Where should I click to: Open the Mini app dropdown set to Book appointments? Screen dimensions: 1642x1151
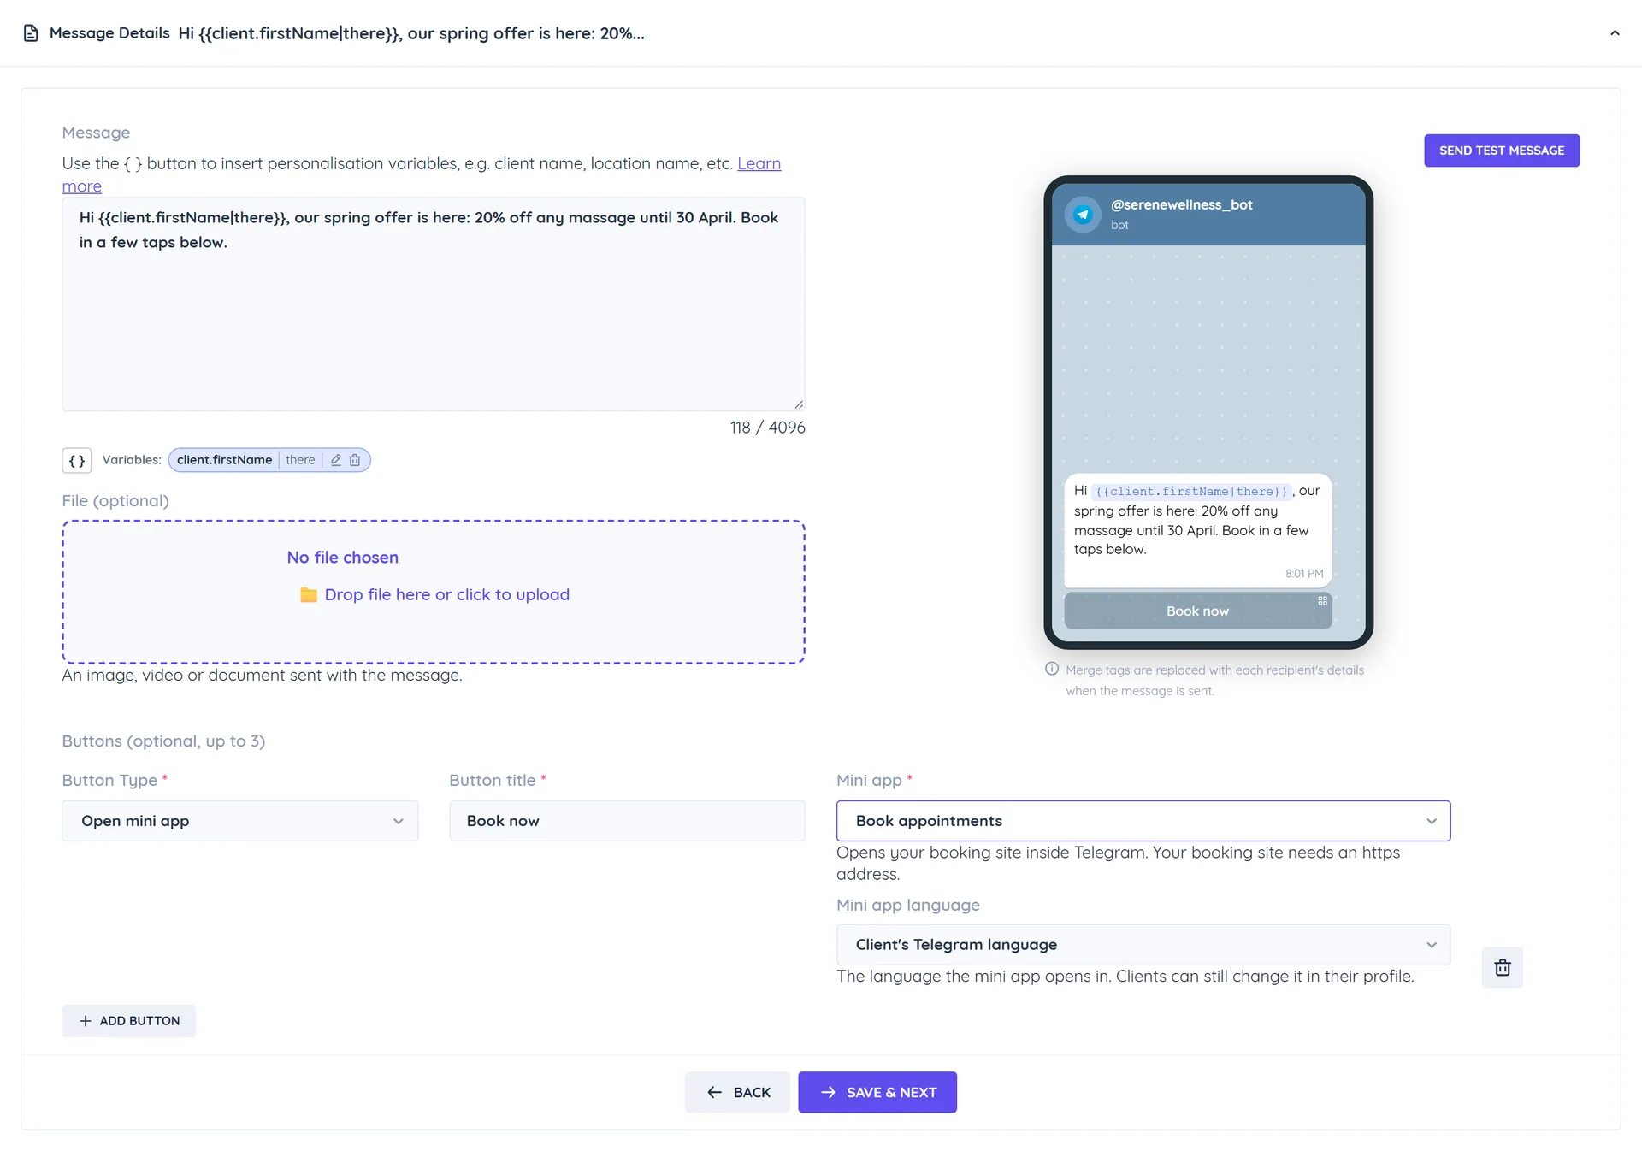click(1143, 821)
